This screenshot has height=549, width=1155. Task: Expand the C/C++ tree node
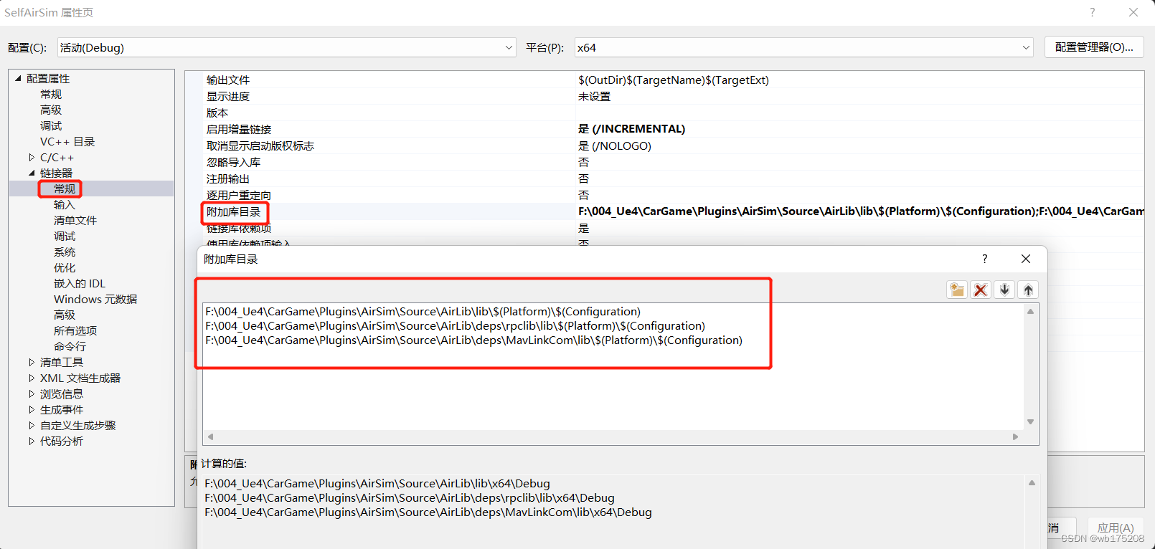coord(32,157)
